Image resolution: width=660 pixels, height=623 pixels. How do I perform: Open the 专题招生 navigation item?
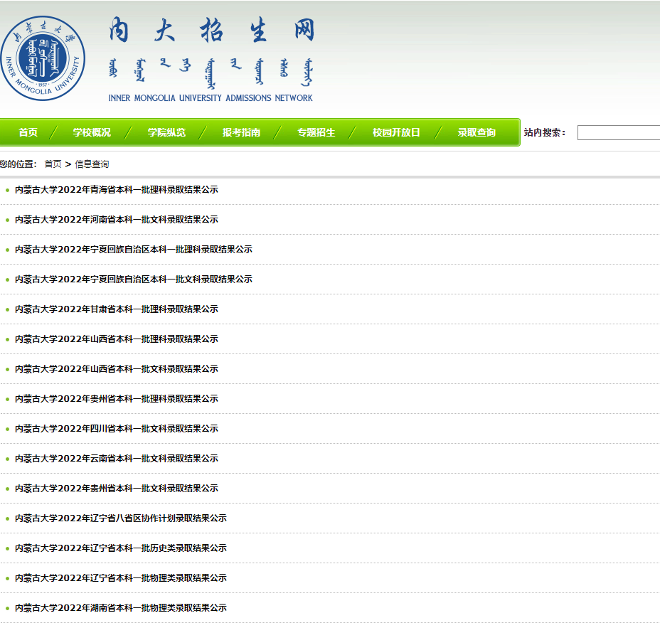pyautogui.click(x=316, y=132)
